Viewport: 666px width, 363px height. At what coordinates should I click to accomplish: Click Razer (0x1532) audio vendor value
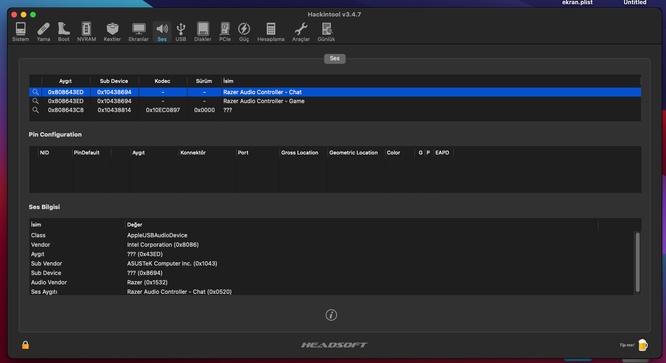point(147,282)
